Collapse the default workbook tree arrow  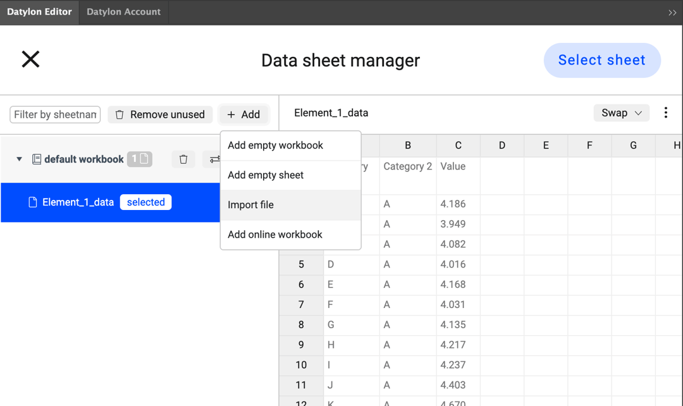click(19, 159)
